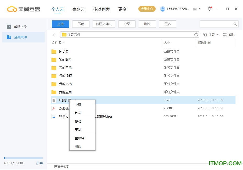The height and width of the screenshot is (170, 243).
Task: Switch to 家庭云 tab
Action: pos(78,9)
